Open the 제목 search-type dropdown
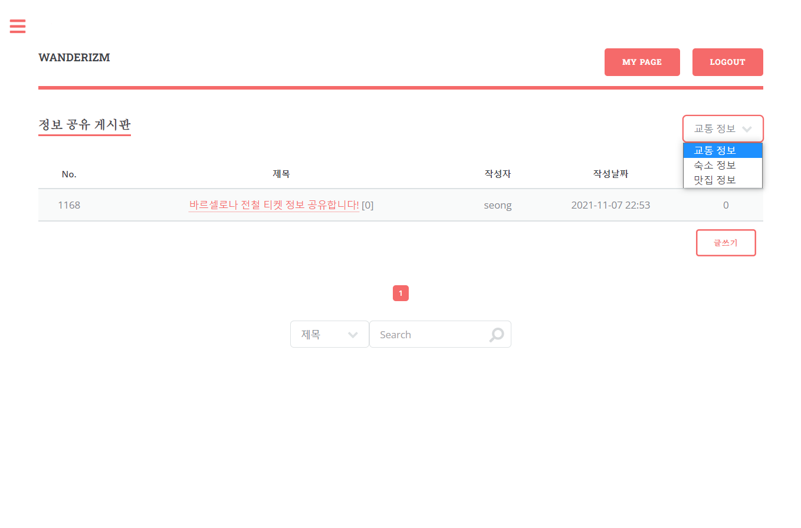Viewport: 801px width, 528px height. click(x=330, y=334)
